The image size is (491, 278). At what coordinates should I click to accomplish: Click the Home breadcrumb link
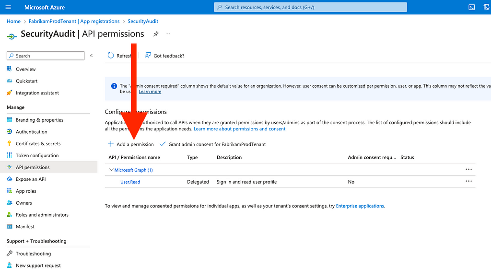13,21
